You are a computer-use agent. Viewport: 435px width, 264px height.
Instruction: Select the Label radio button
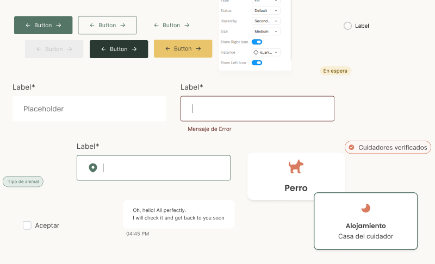347,26
